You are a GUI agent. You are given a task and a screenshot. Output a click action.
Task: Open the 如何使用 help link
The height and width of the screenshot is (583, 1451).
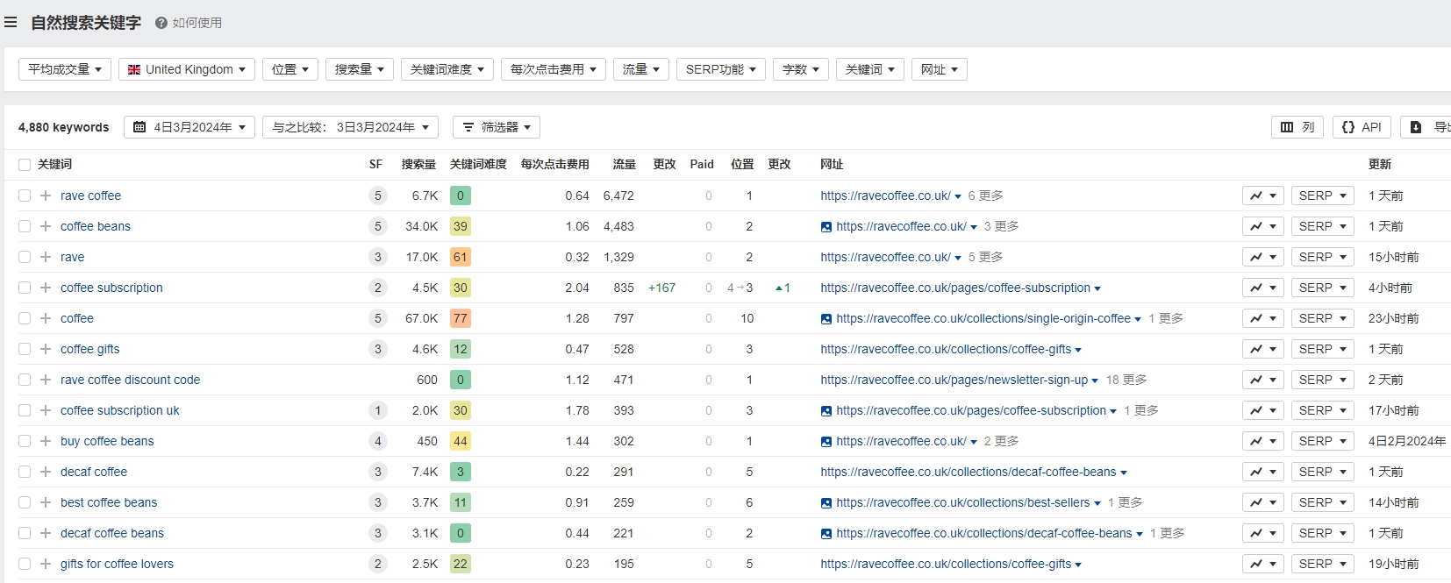(x=189, y=23)
